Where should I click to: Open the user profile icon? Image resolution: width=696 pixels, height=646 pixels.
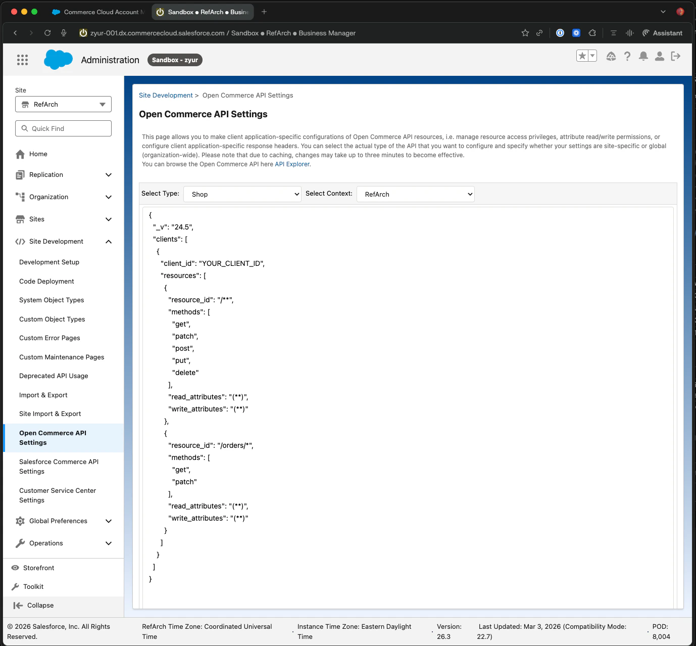tap(660, 56)
